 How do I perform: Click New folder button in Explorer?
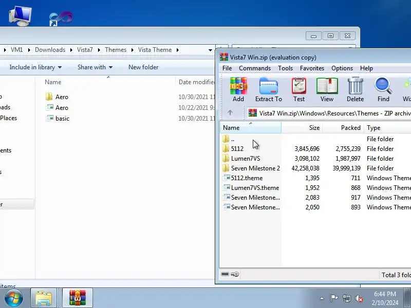(x=143, y=67)
